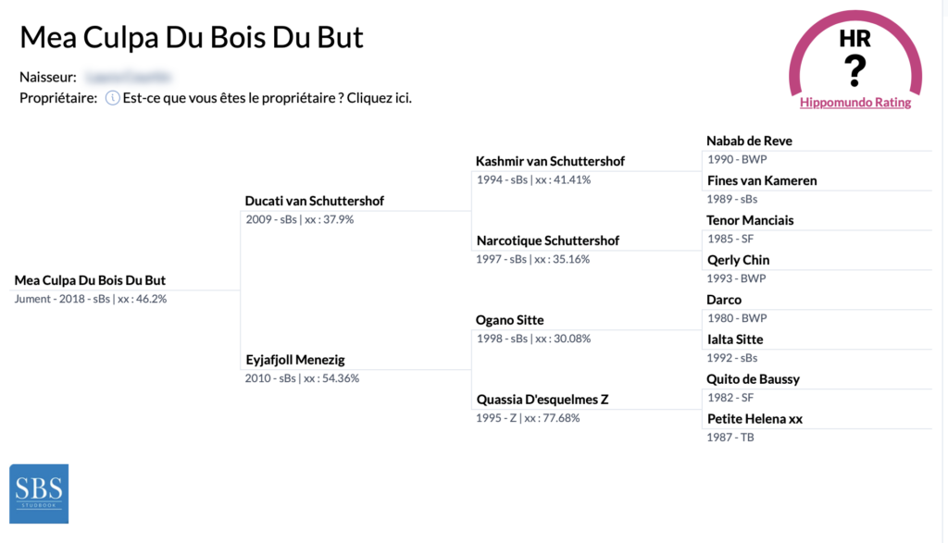This screenshot has width=948, height=543.
Task: Open Ogano Sitte pedigree entry
Action: coord(510,320)
